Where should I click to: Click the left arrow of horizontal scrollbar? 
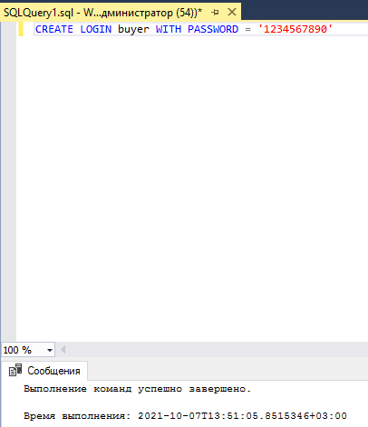click(x=63, y=350)
